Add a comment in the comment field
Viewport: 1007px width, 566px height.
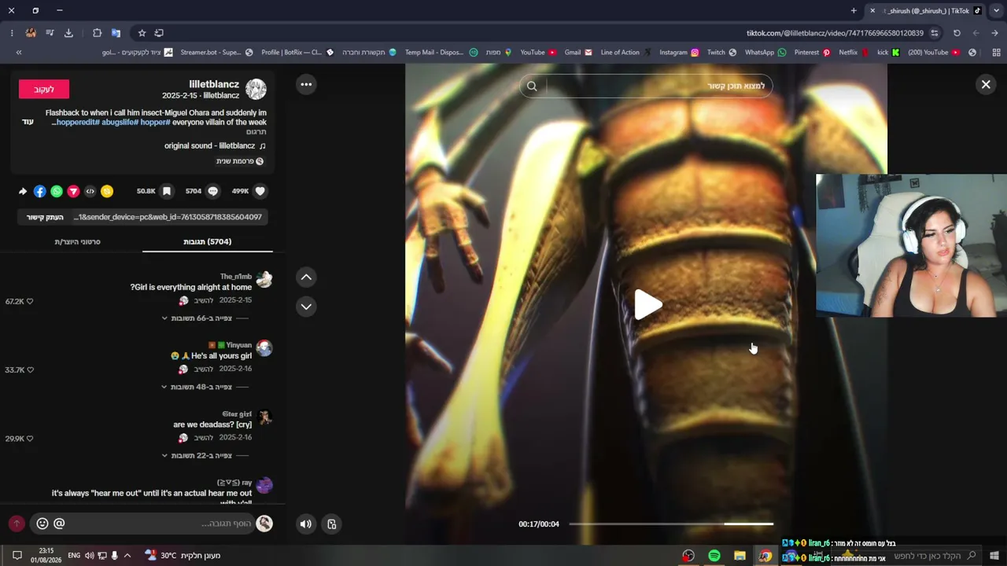click(142, 524)
